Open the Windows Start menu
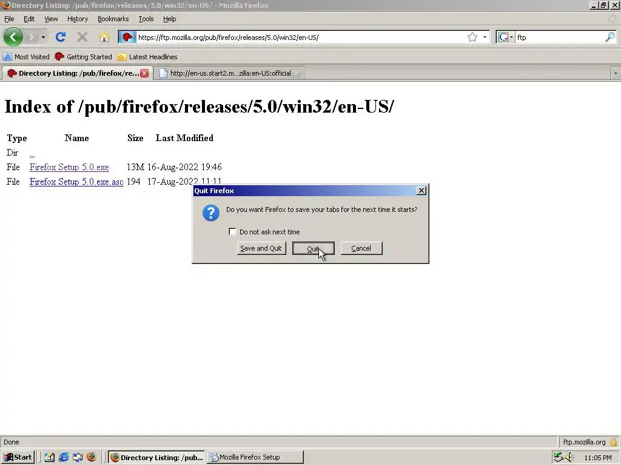Image resolution: width=621 pixels, height=465 pixels. coord(18,457)
